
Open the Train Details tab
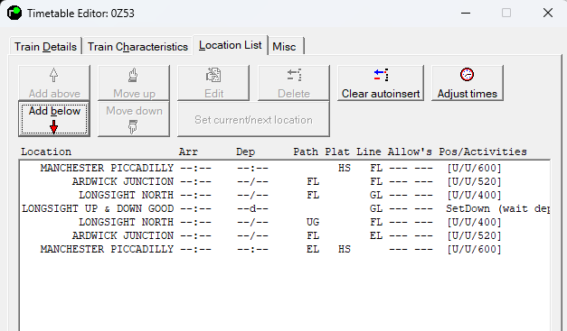(x=45, y=47)
